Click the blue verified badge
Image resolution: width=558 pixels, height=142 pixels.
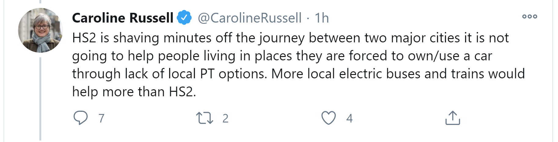click(184, 18)
